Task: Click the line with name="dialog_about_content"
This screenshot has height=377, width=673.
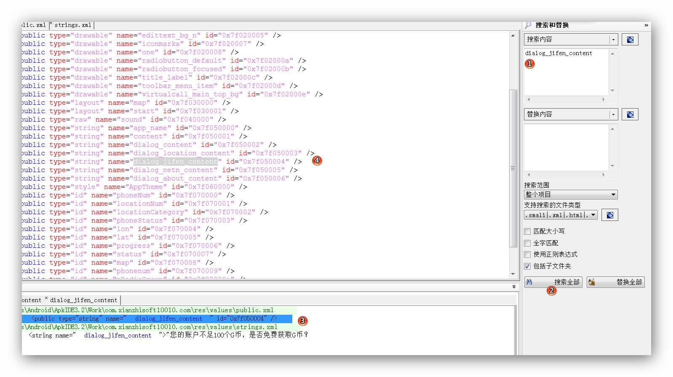Action: coord(162,178)
